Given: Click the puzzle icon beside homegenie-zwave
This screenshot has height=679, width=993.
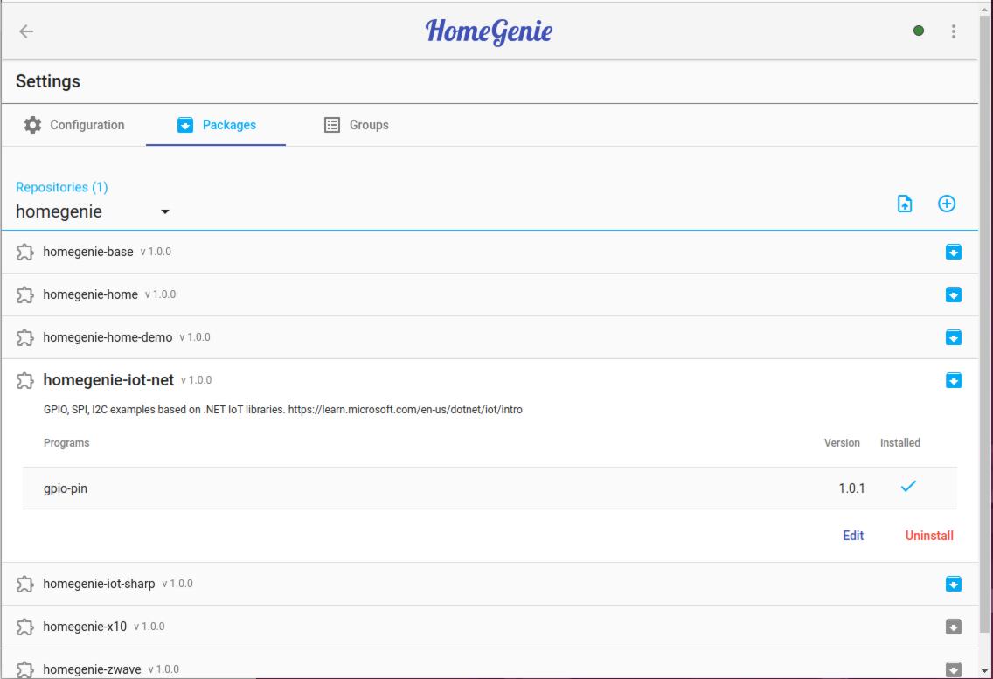Looking at the screenshot, I should [x=24, y=669].
